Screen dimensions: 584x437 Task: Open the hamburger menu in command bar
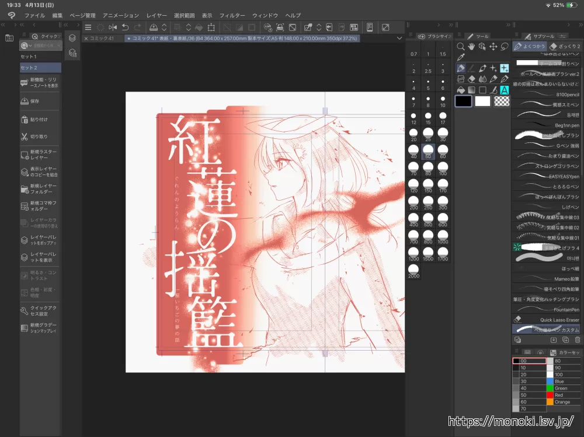point(88,27)
